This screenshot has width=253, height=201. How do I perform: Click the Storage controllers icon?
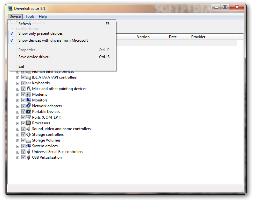(29, 135)
